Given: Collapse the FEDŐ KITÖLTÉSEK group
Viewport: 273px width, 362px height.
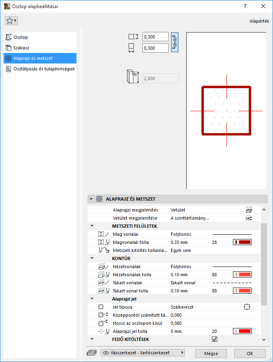Looking at the screenshot, I should (92, 339).
